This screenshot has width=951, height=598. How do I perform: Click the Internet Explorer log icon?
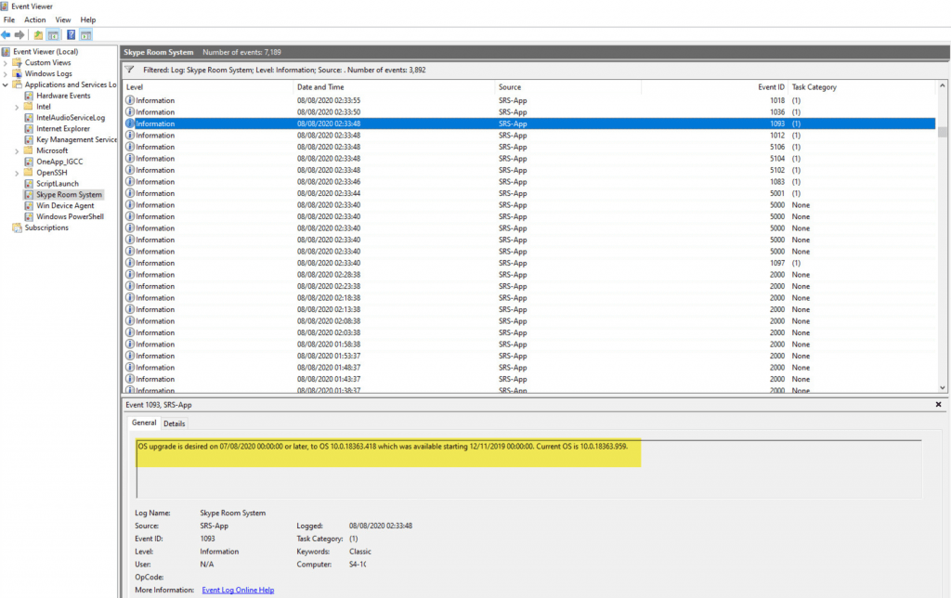tap(29, 128)
